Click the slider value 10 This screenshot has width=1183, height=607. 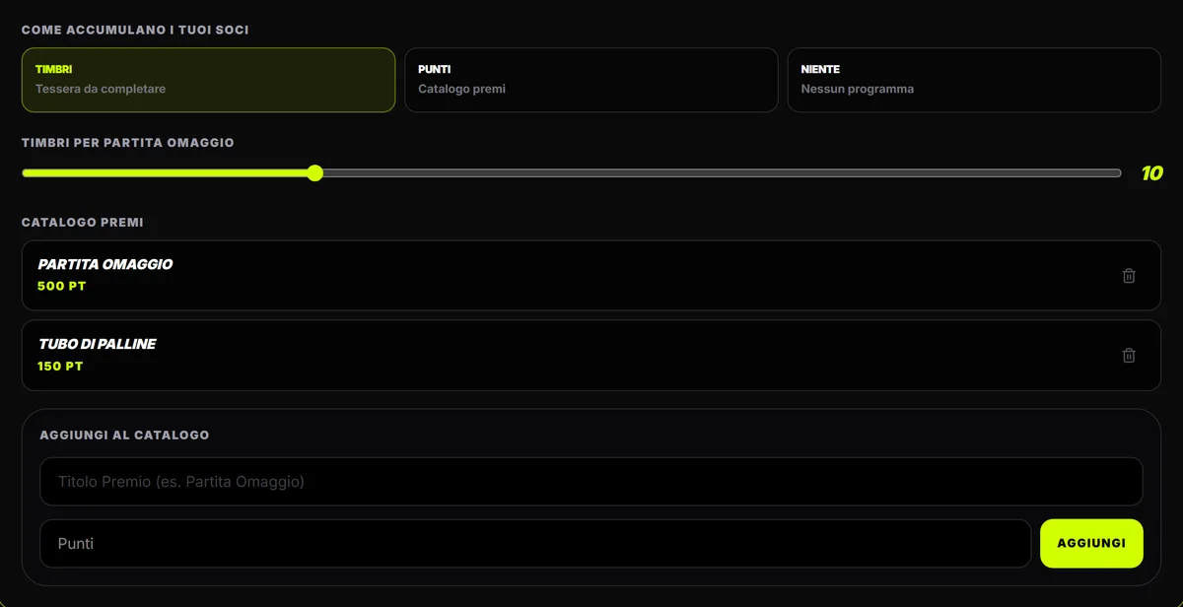pyautogui.click(x=1151, y=173)
